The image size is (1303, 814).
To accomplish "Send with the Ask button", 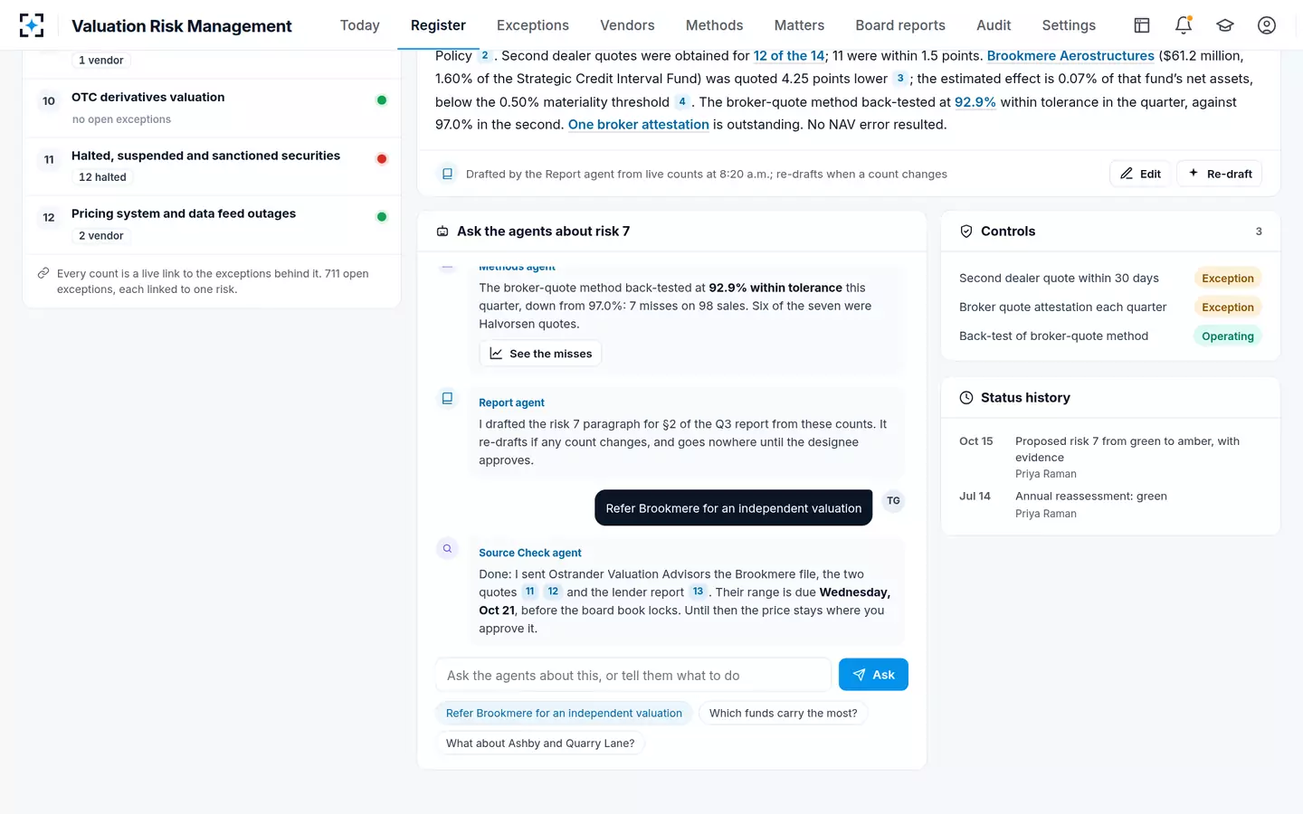I will (873, 675).
